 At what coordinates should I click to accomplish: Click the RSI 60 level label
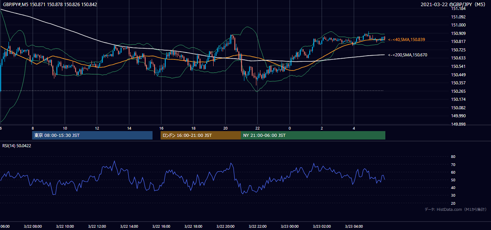click(453, 172)
